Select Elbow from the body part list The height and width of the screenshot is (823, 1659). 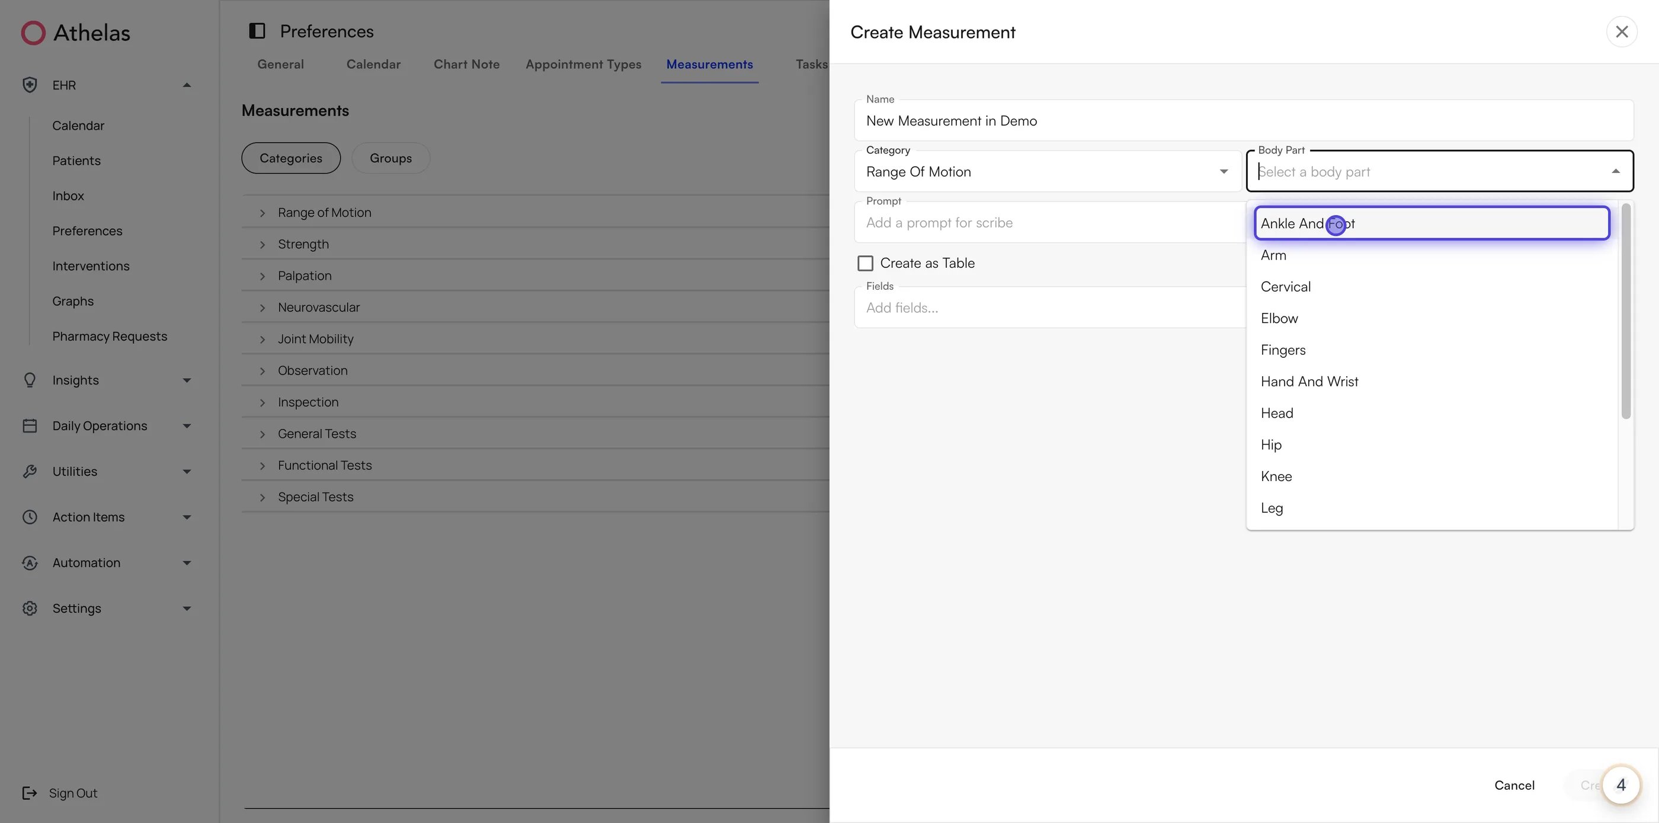click(1431, 318)
